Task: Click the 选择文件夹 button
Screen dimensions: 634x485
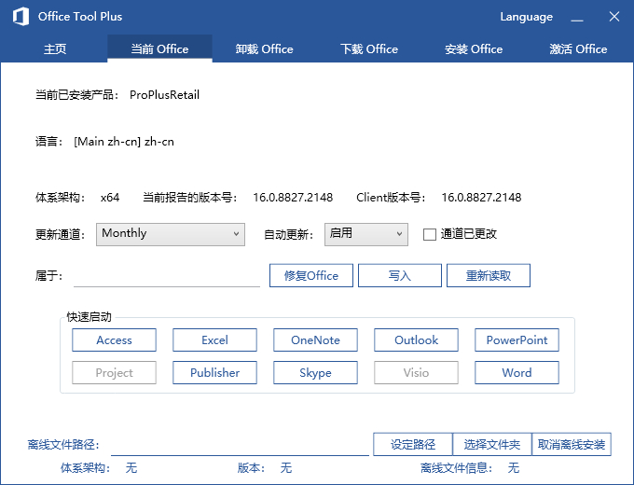Action: click(492, 445)
